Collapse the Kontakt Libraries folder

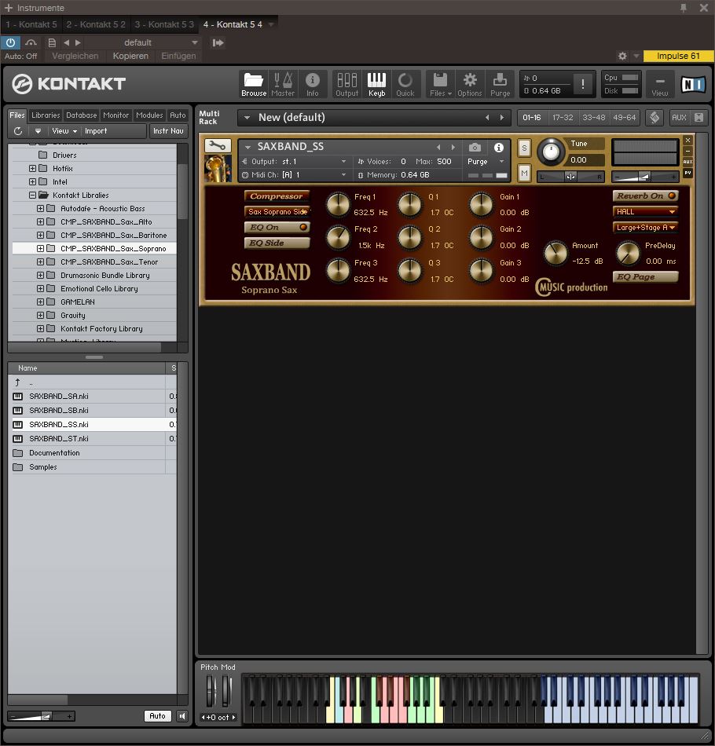32,195
